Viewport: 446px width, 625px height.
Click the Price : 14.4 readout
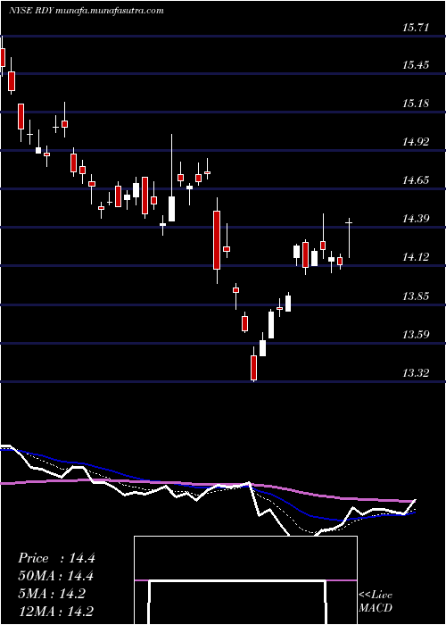[x=56, y=558]
